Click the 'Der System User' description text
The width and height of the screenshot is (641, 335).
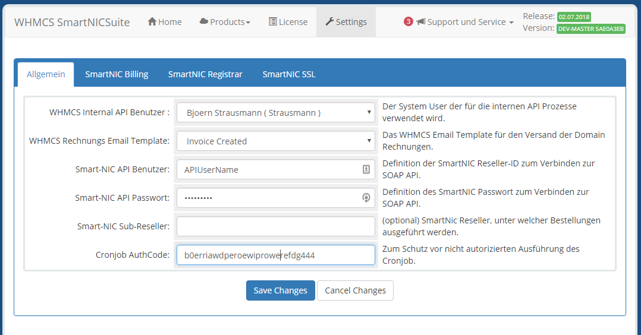pos(479,112)
